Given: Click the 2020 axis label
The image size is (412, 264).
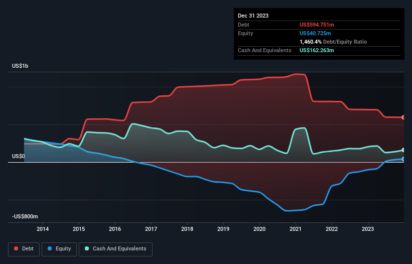Looking at the screenshot, I should click(x=259, y=229).
